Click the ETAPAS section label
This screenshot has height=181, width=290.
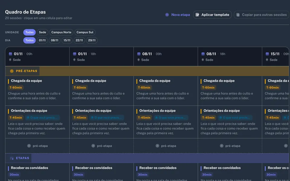click(x=23, y=158)
